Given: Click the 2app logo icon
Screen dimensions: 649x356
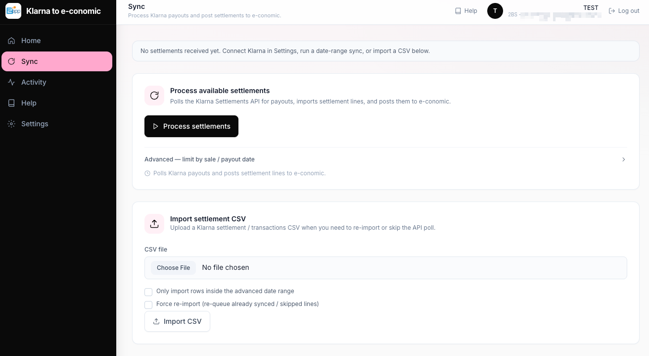Looking at the screenshot, I should pos(13,11).
